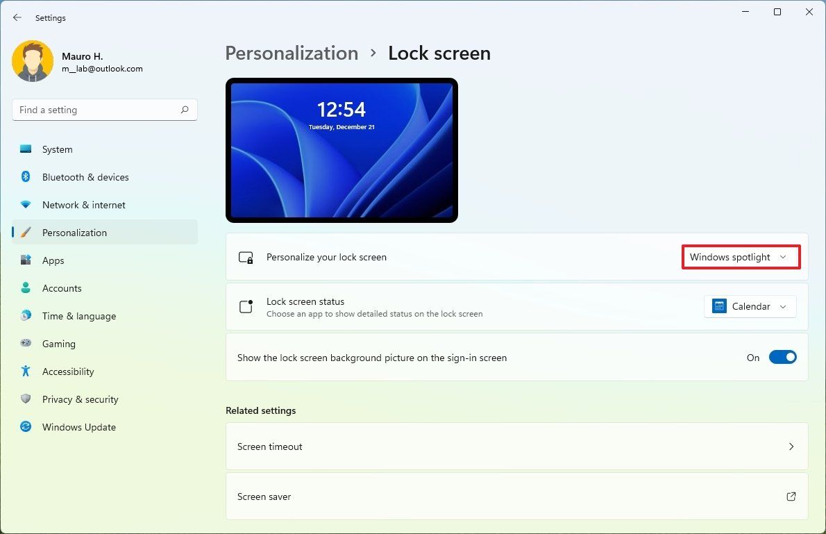
Task: Go back to Personalization via breadcrumb
Action: coord(292,53)
